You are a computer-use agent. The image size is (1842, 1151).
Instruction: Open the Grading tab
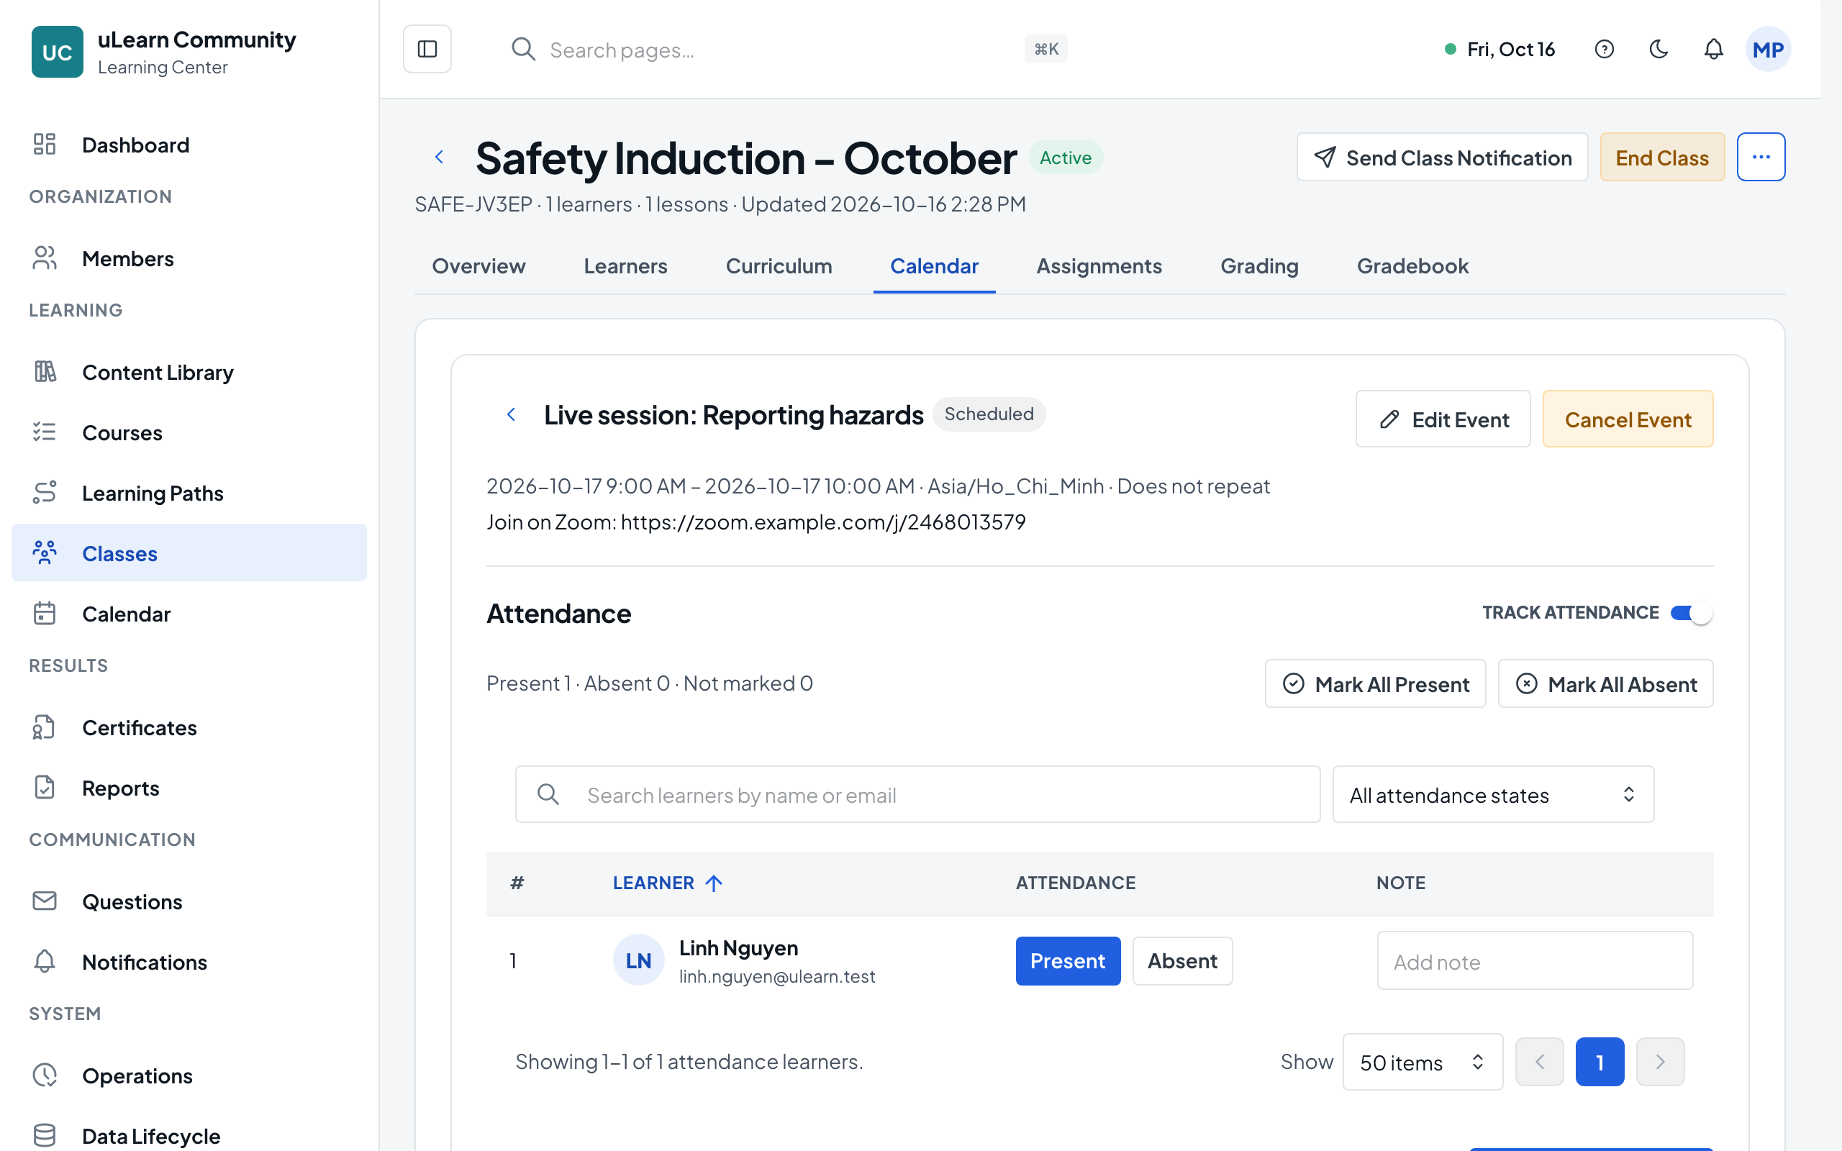(1259, 266)
